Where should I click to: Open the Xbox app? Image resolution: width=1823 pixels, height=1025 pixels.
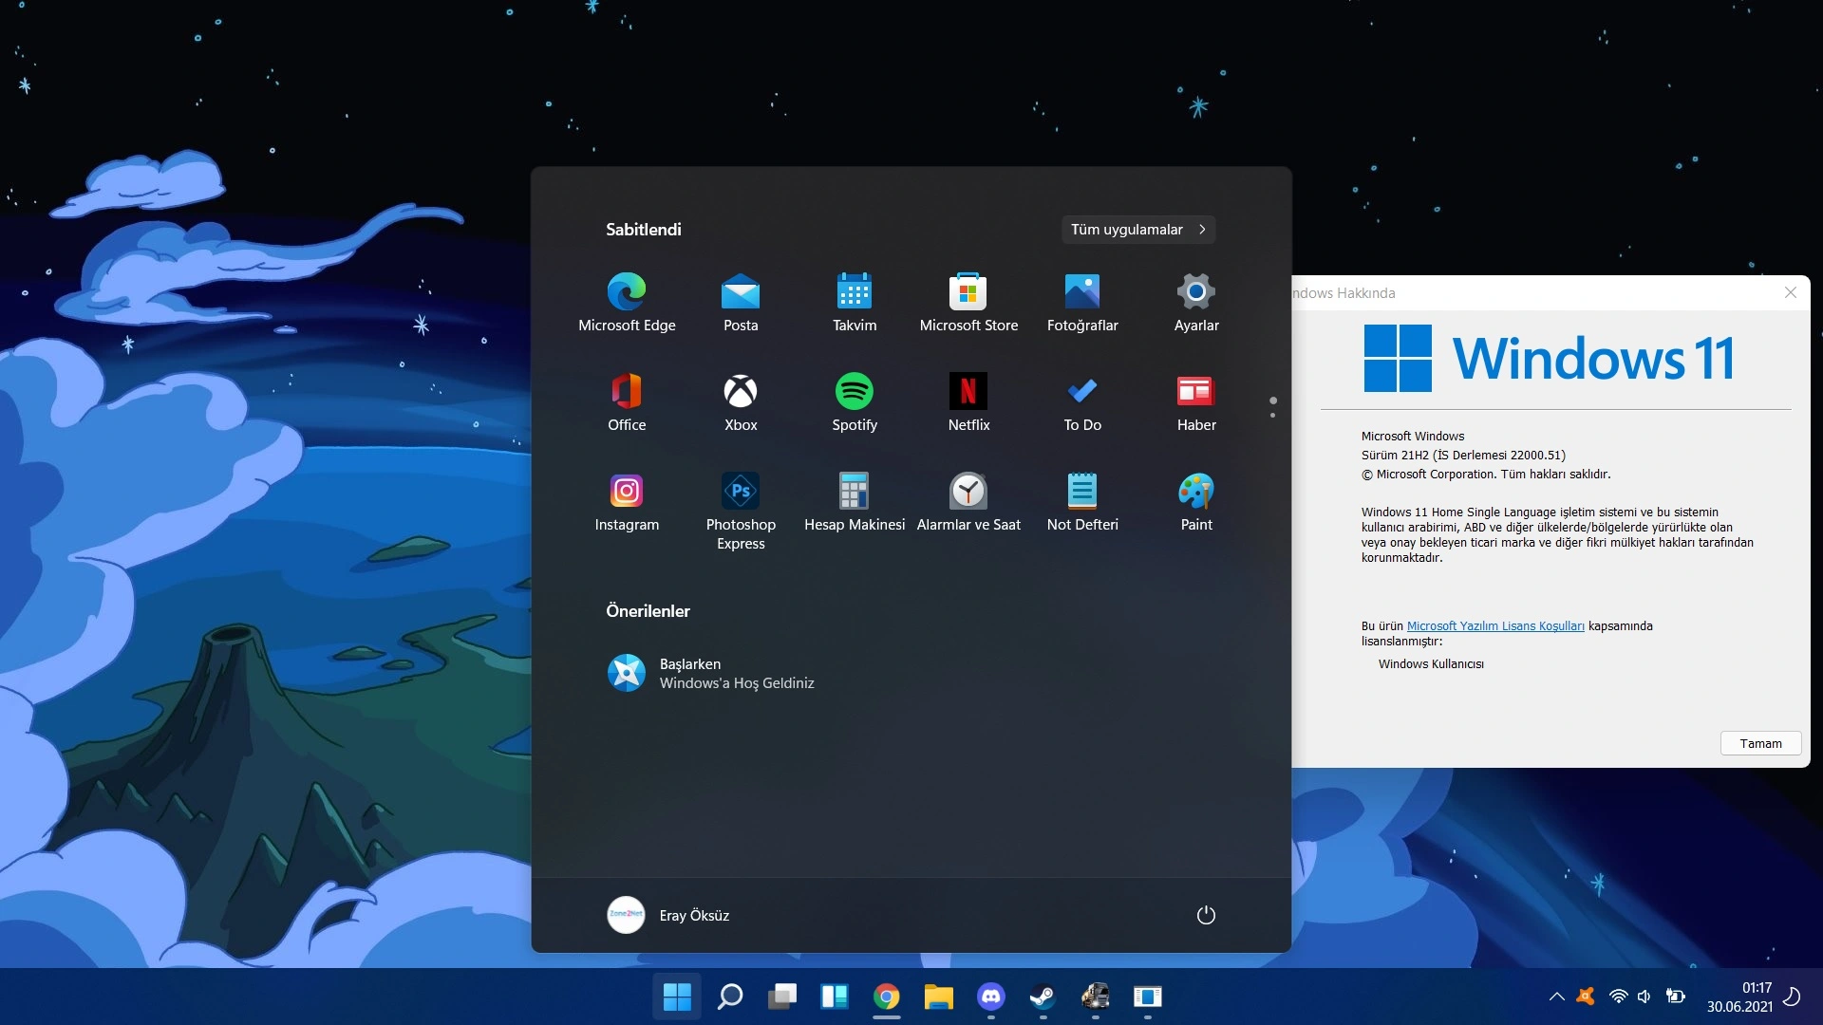[741, 402]
